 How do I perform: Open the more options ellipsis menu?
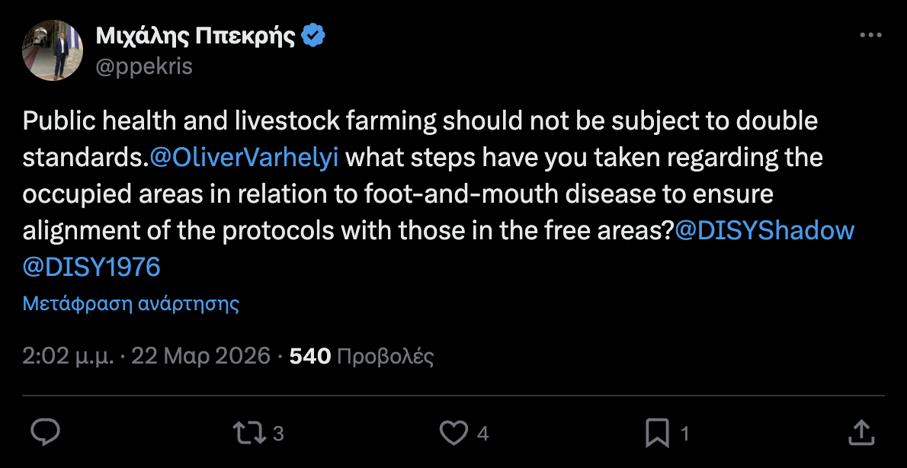click(870, 36)
